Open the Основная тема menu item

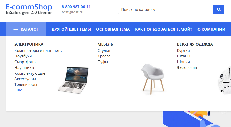point(113,29)
